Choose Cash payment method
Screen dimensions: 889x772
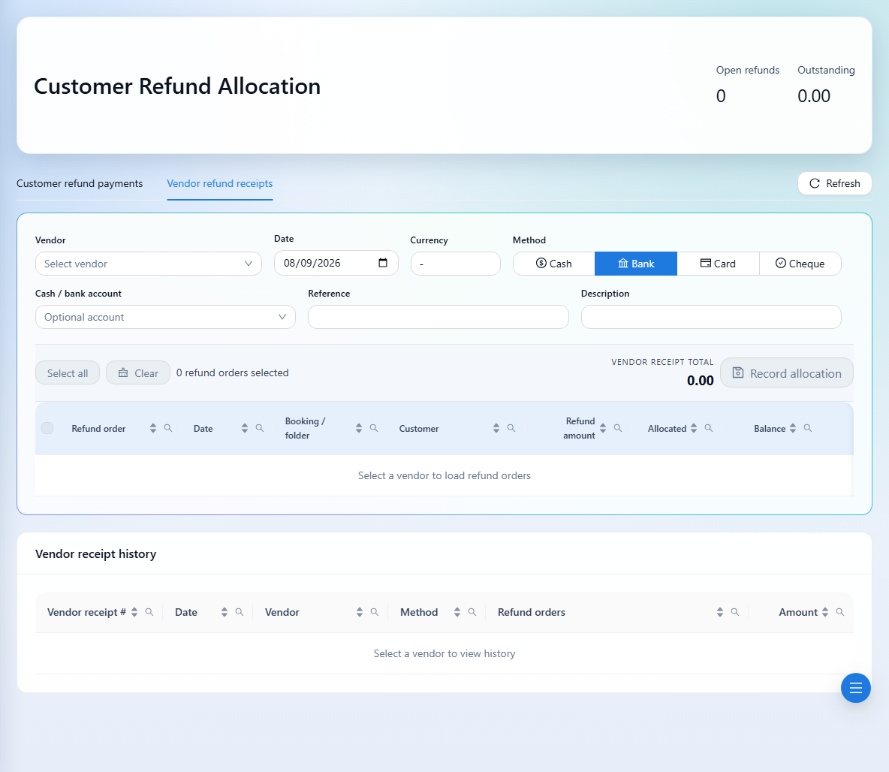coord(554,264)
